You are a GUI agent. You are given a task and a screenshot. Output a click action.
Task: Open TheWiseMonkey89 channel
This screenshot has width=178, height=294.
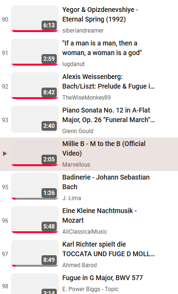[x=86, y=98]
